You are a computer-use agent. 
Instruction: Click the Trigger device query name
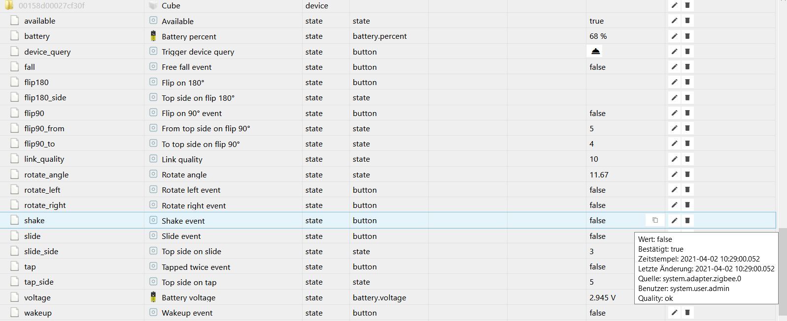click(x=198, y=52)
